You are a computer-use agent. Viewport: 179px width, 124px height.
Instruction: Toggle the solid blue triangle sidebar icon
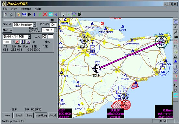(176, 61)
